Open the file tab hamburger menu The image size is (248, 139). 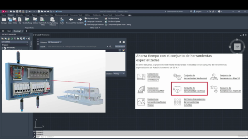coord(3,31)
